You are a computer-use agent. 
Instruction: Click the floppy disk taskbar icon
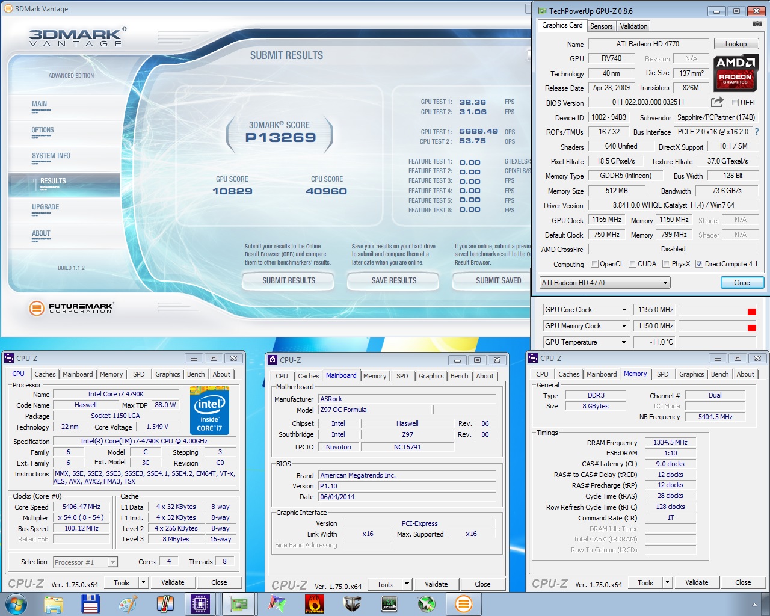click(x=90, y=604)
